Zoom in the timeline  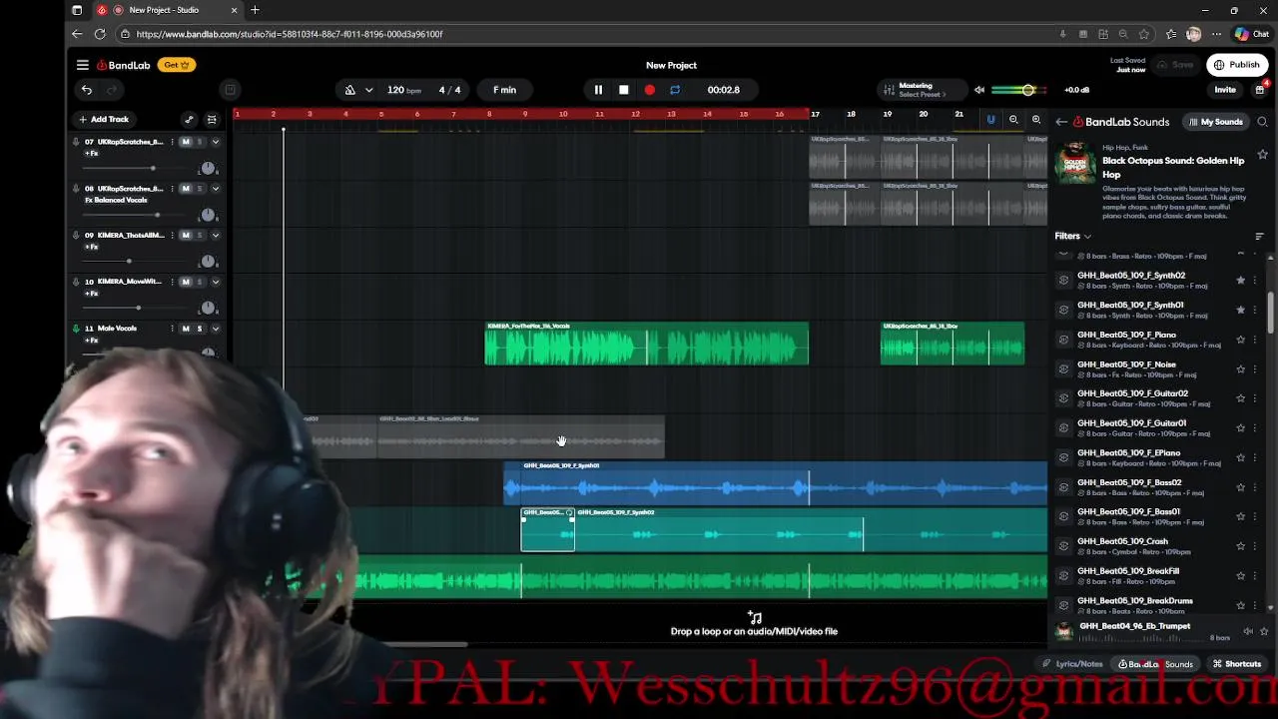[x=1036, y=119]
